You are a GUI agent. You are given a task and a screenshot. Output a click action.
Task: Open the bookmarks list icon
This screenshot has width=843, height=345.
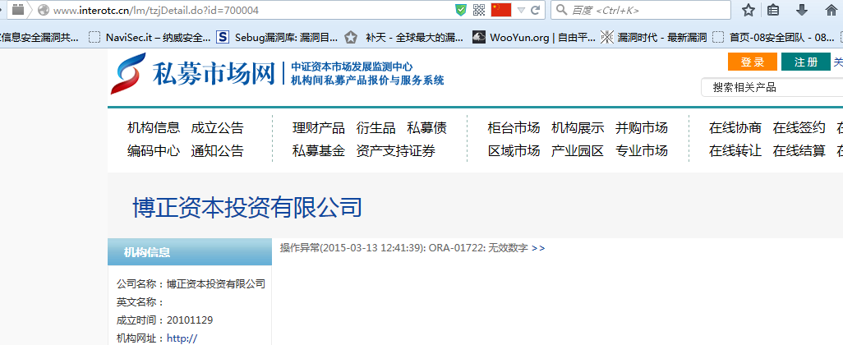pos(773,10)
